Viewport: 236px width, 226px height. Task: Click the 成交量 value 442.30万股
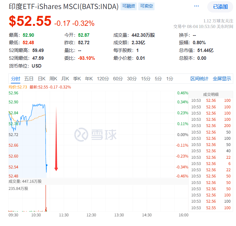click(143, 35)
